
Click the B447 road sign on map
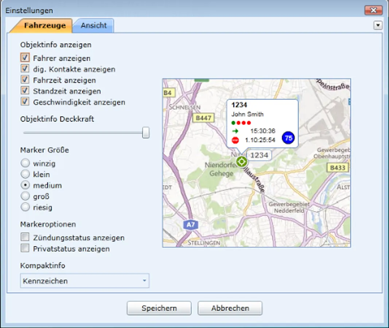(203, 118)
